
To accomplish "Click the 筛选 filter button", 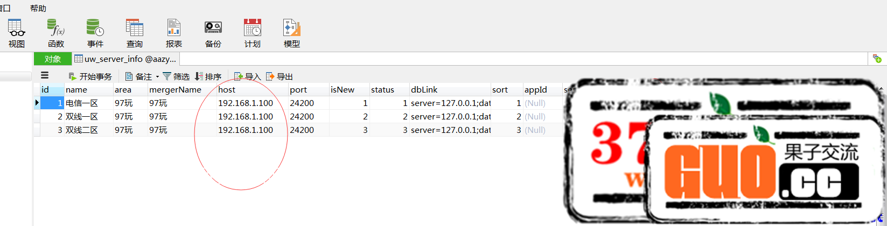I will click(176, 76).
